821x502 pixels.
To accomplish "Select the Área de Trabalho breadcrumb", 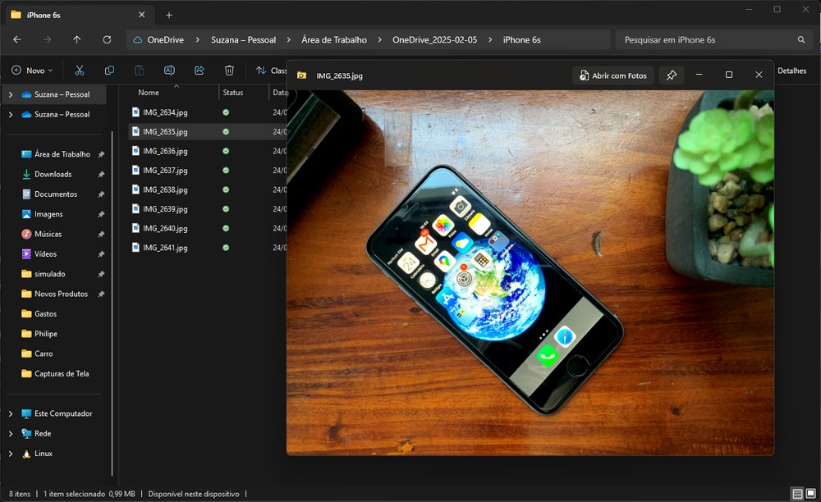I will click(333, 39).
